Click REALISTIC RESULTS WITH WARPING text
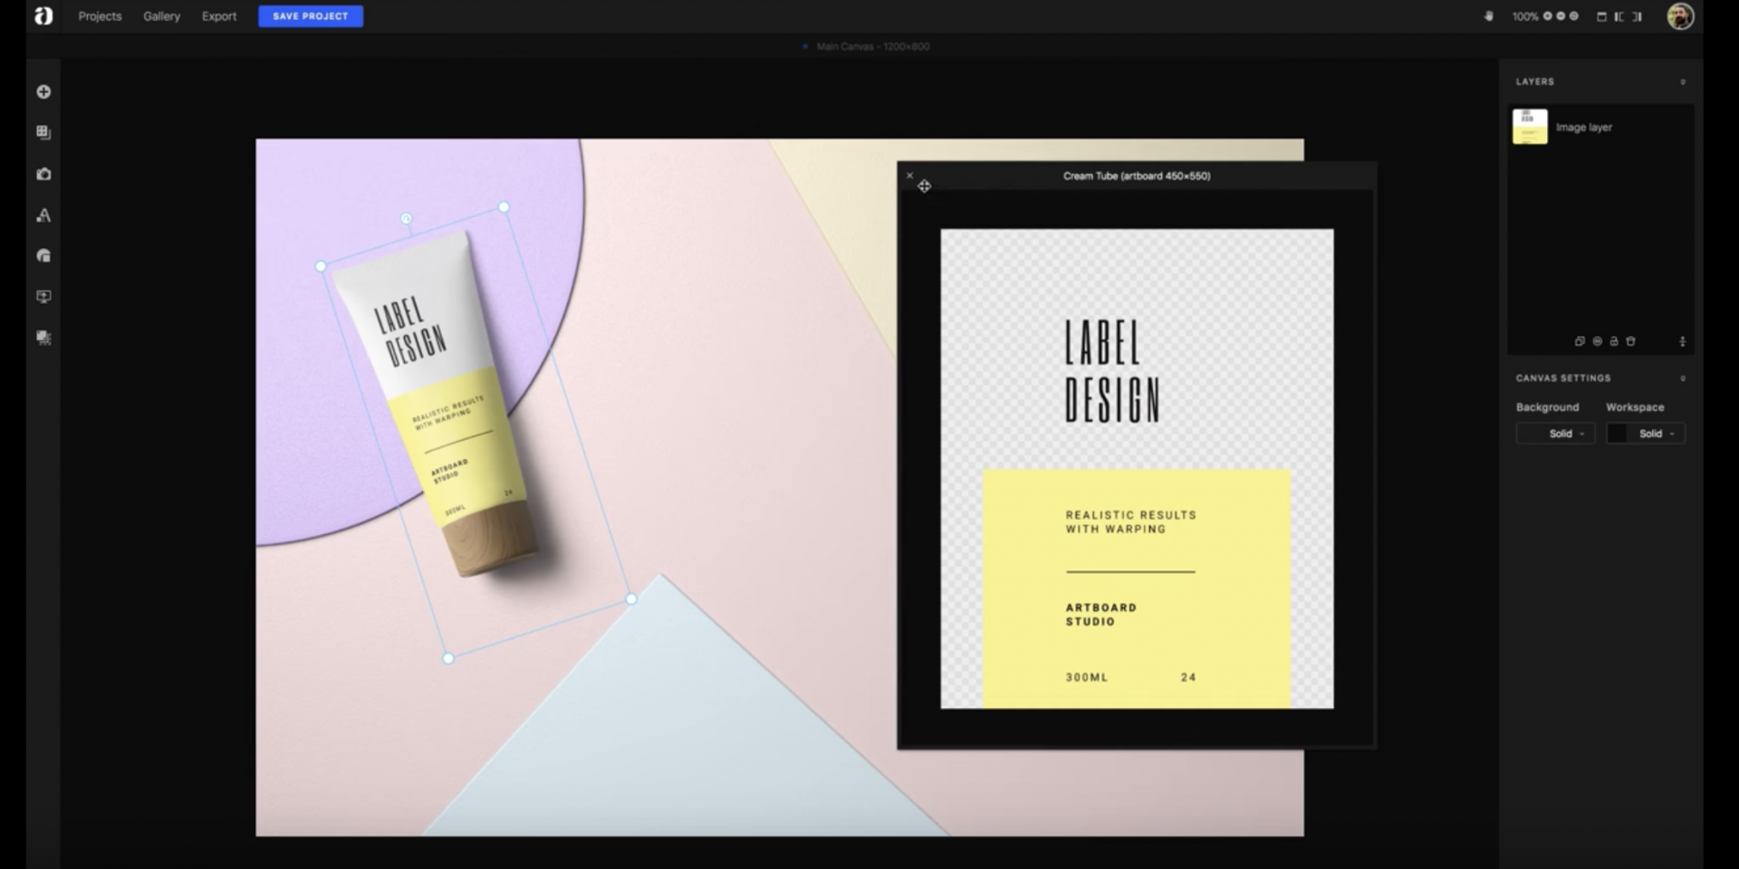The height and width of the screenshot is (869, 1739). tap(1130, 521)
